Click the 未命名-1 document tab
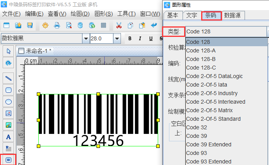This screenshot has width=269, height=165. coord(38,51)
